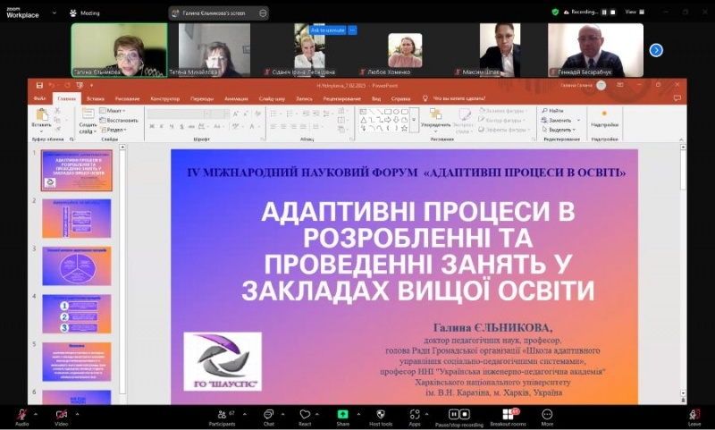Expand Apps options arrow

pos(427,414)
